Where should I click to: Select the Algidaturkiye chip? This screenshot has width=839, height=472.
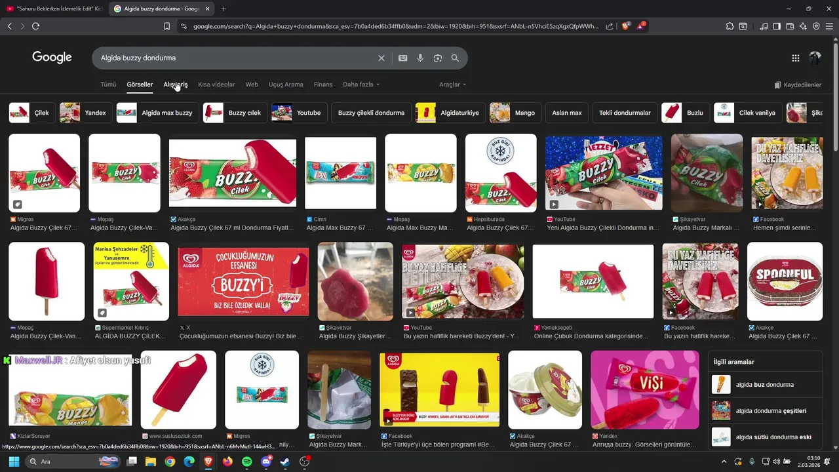(x=450, y=113)
